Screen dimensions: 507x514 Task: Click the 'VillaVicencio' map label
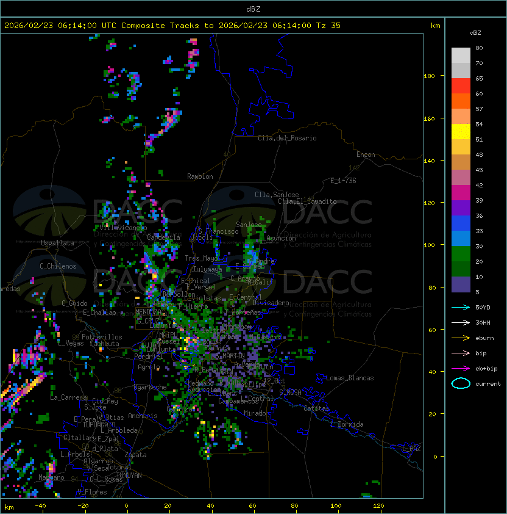pyautogui.click(x=123, y=228)
